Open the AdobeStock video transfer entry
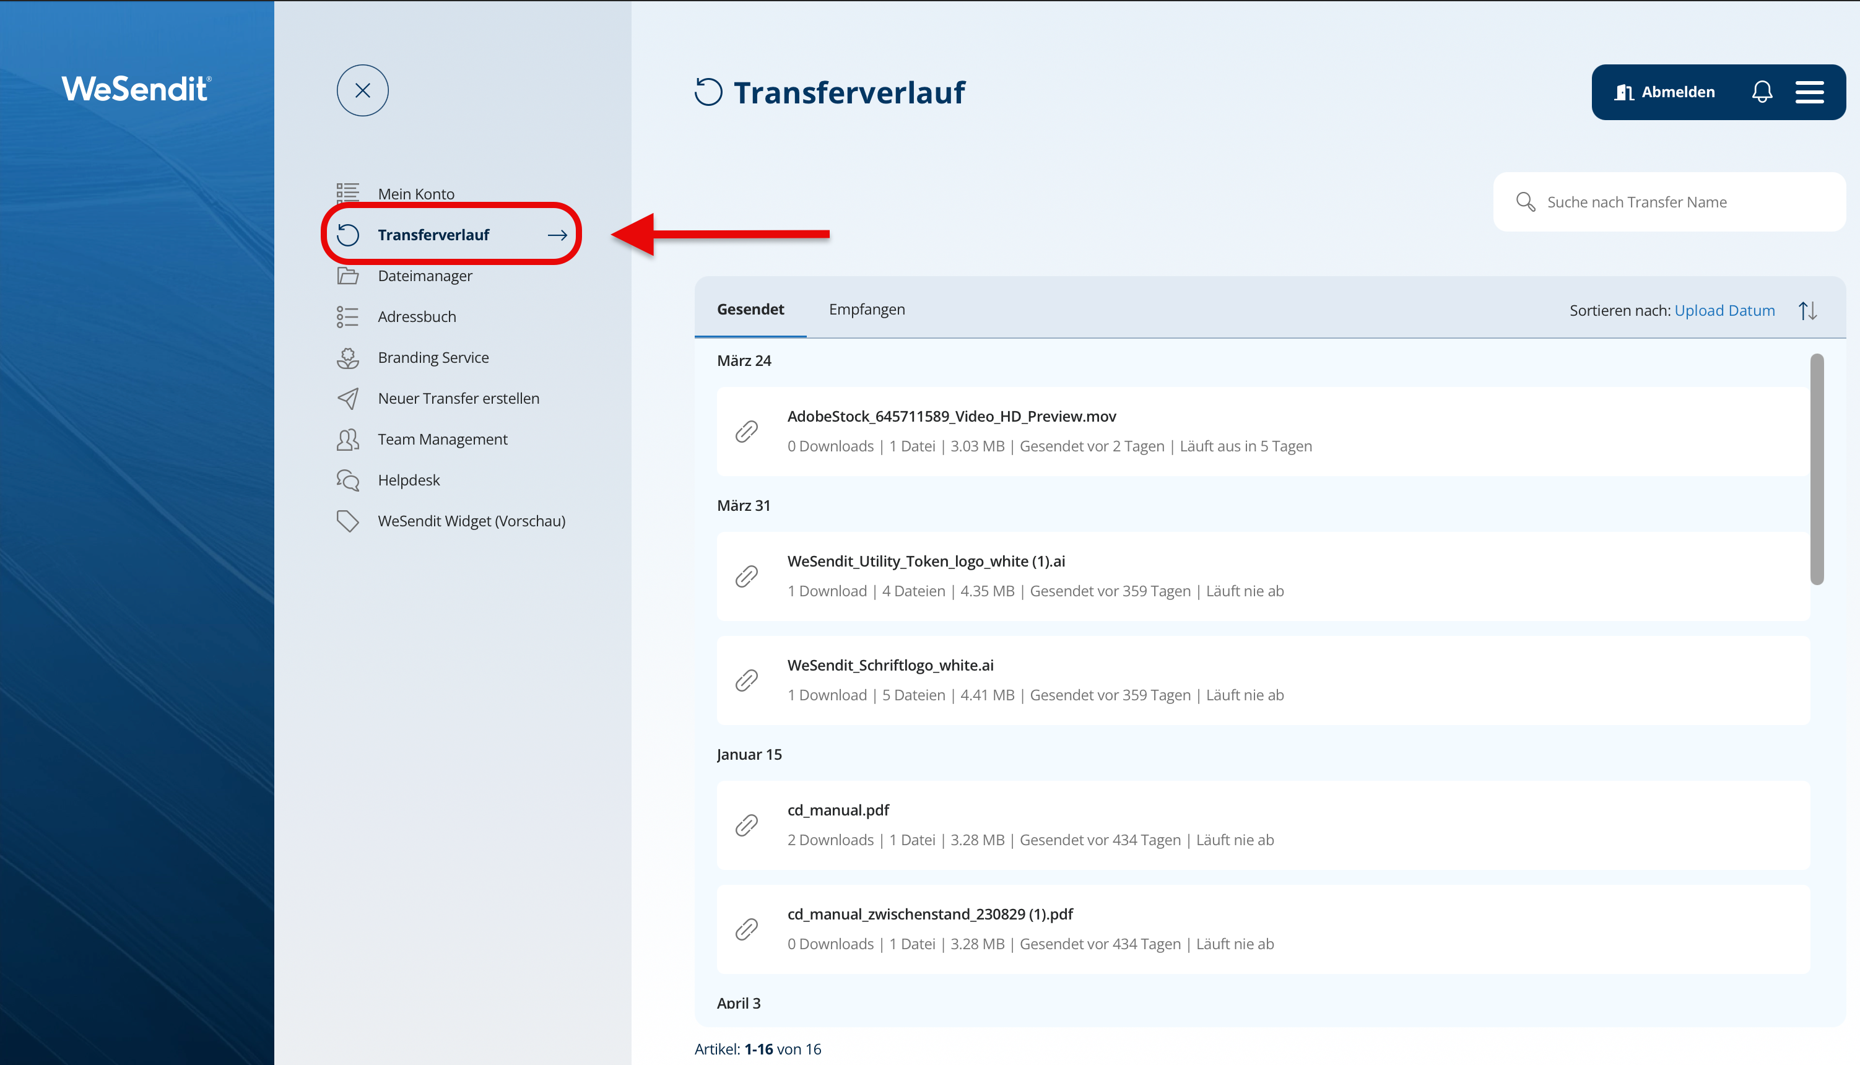This screenshot has height=1065, width=1860. pos(951,416)
